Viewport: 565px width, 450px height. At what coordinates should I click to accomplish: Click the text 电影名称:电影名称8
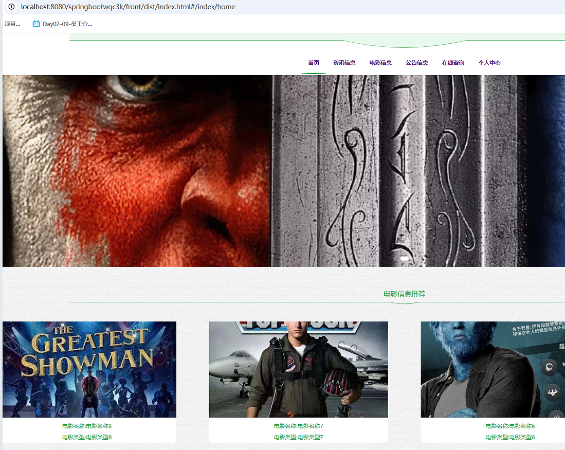tap(87, 426)
